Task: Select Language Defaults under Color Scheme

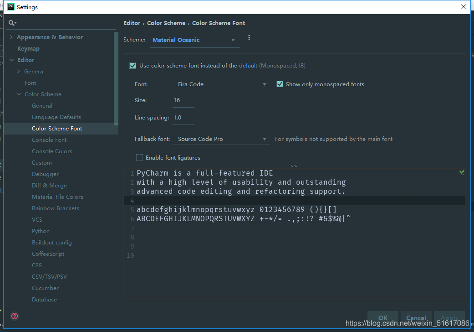Action: (x=56, y=117)
